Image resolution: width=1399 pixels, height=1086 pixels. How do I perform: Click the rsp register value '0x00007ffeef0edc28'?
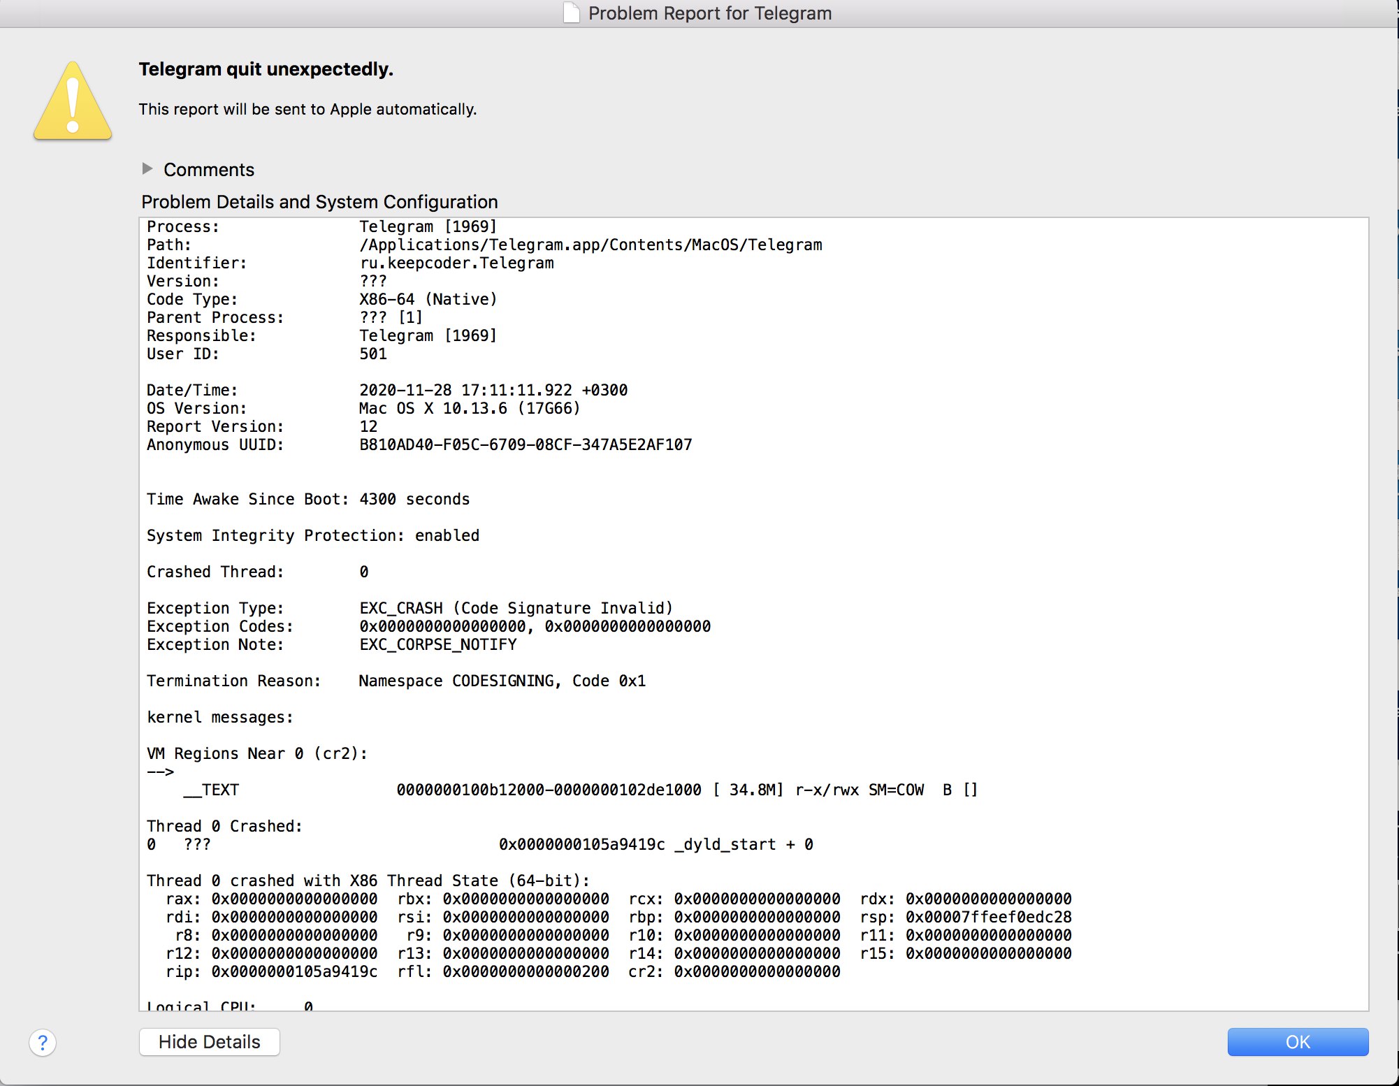(x=989, y=917)
